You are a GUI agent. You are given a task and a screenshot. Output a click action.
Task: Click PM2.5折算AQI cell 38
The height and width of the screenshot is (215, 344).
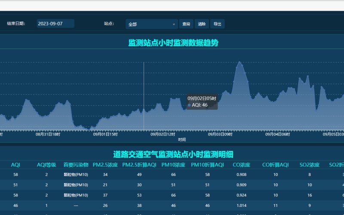point(139,206)
